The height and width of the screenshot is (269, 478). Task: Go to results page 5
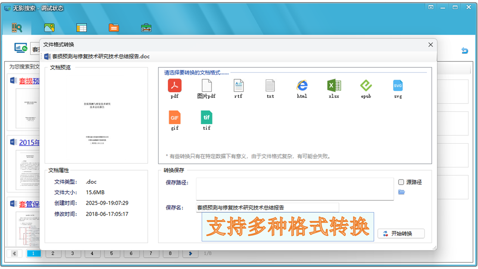tap(112, 253)
